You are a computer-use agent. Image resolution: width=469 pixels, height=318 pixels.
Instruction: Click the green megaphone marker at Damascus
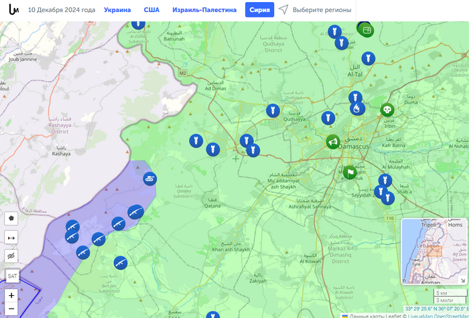pyautogui.click(x=332, y=142)
